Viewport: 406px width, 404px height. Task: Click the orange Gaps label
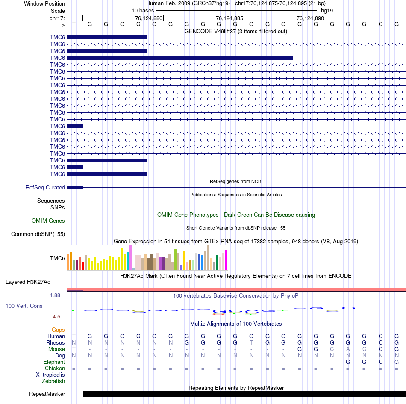(x=58, y=330)
